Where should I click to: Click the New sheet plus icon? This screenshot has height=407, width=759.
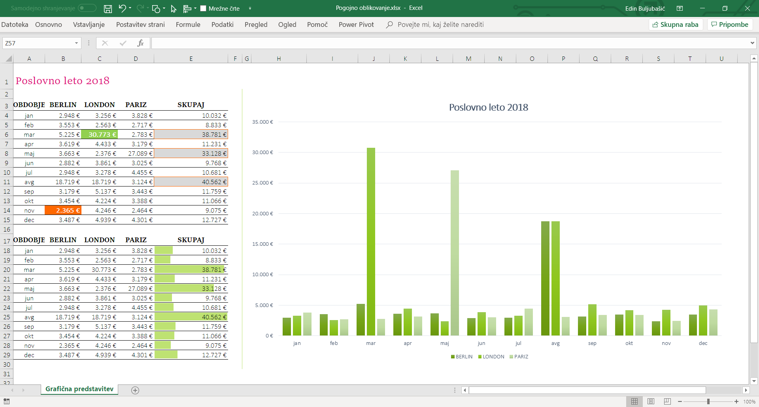click(135, 390)
